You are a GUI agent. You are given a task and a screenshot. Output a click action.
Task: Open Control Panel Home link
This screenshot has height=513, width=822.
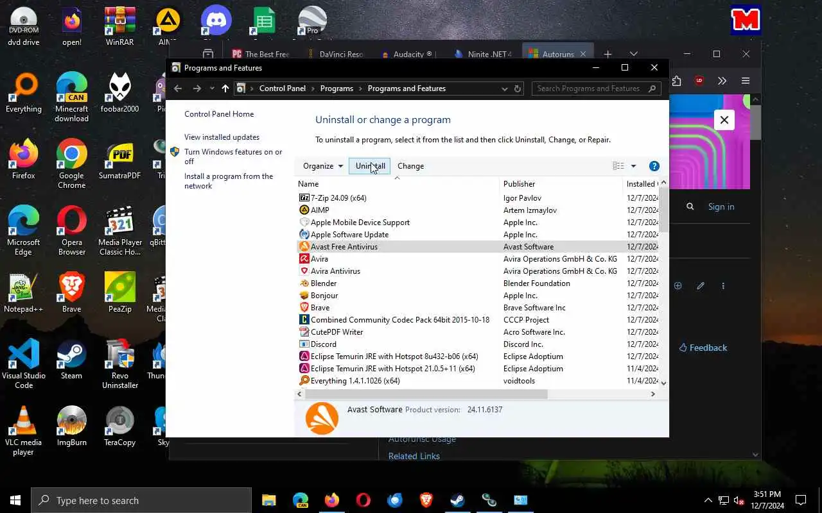point(219,114)
